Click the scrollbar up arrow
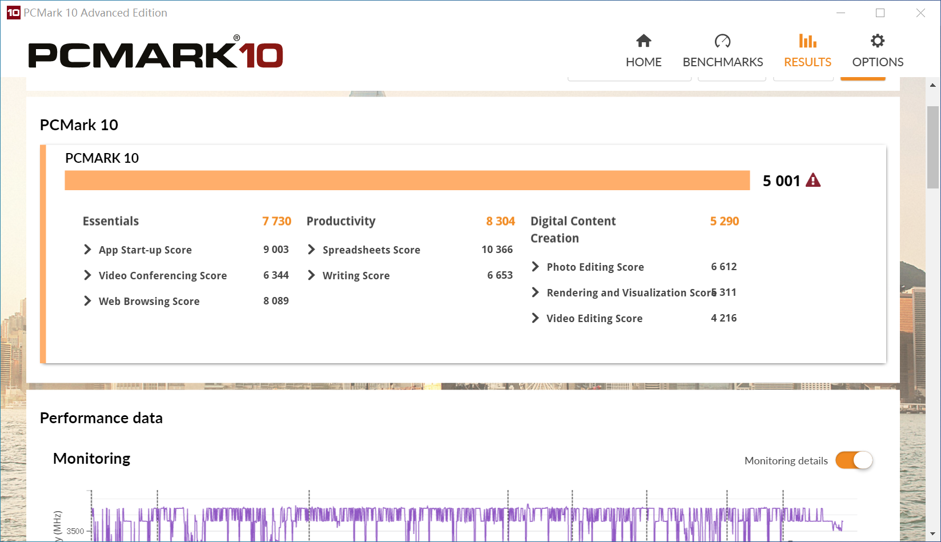Viewport: 941px width, 542px height. 933,85
